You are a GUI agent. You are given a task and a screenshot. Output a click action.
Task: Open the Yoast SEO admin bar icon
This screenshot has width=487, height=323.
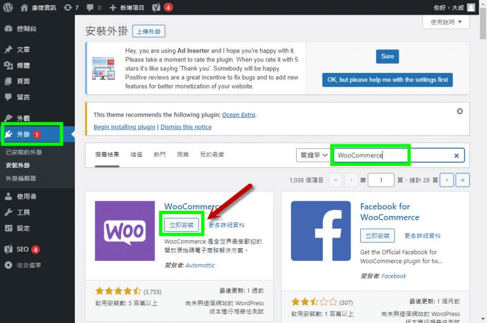pyautogui.click(x=156, y=8)
